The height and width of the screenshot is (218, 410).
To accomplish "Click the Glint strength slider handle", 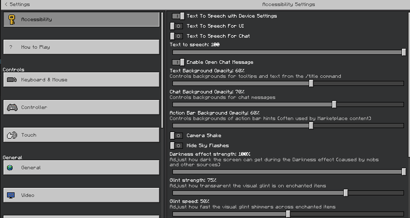I will (346, 193).
